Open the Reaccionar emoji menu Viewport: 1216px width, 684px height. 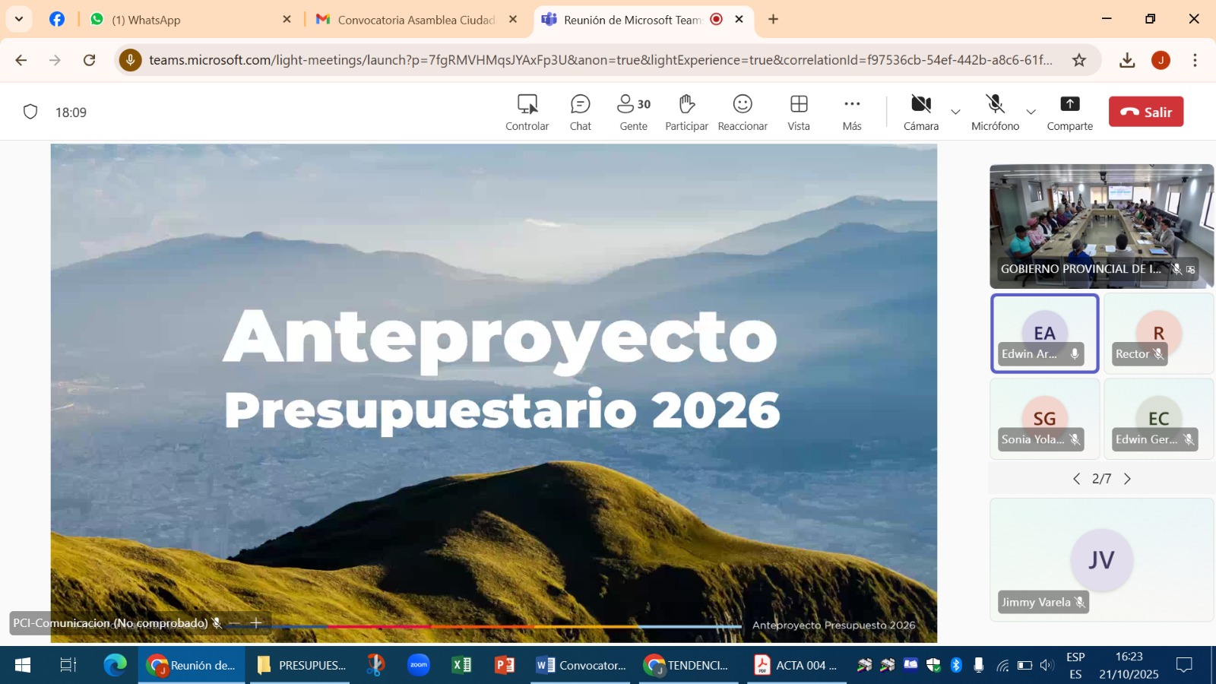click(x=743, y=112)
